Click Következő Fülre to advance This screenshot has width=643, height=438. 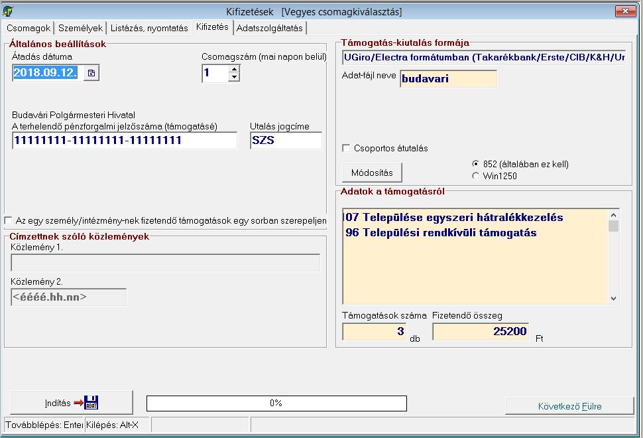pyautogui.click(x=569, y=406)
